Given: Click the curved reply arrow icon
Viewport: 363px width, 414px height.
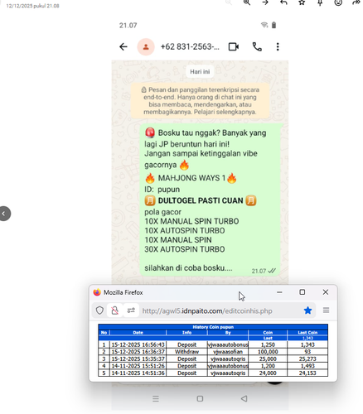Looking at the screenshot, I should click(283, 2).
